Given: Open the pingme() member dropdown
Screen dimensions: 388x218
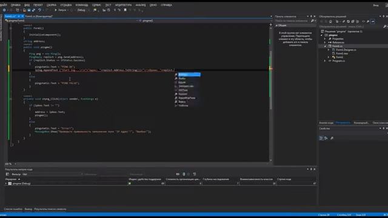Looking at the screenshot, I should coord(204,21).
